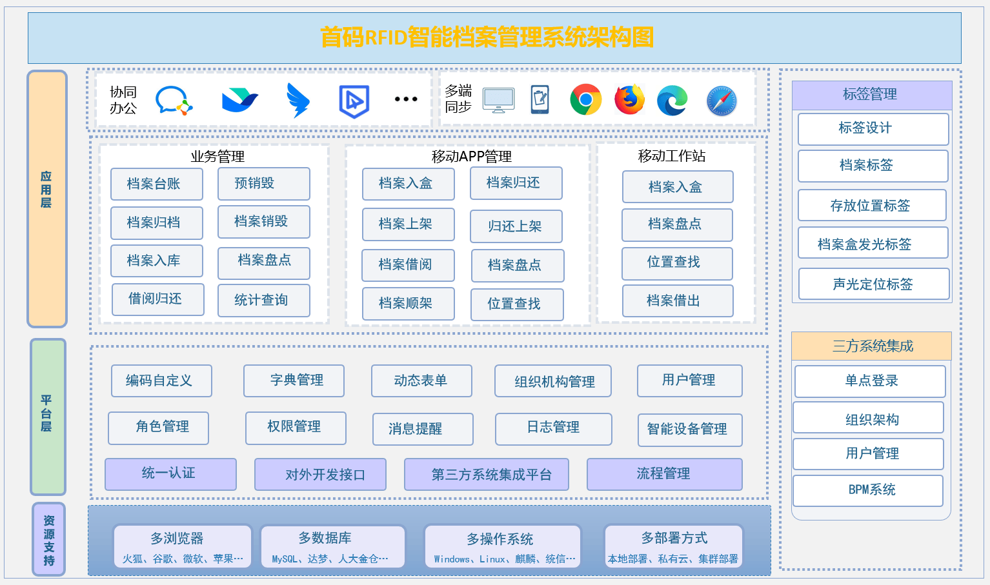Screen dimensions: 990x585
Task: Click the Safari compass icon
Action: (x=721, y=101)
